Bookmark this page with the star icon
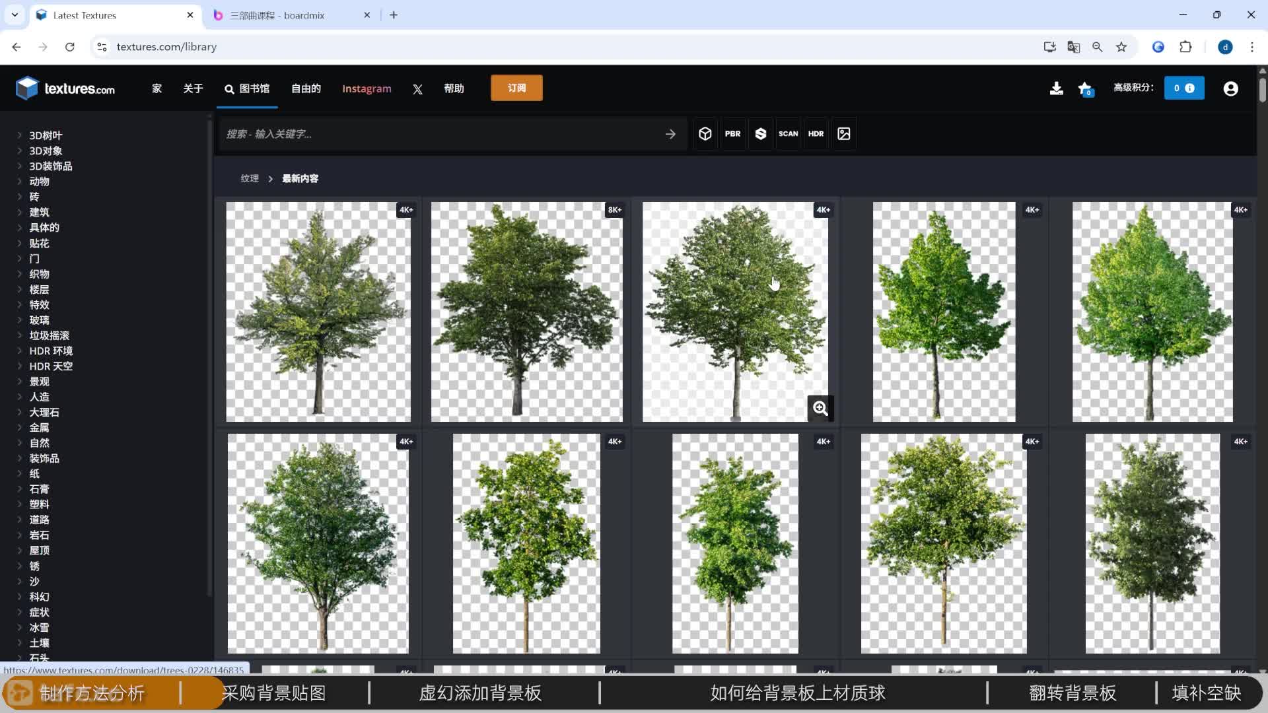 (1121, 47)
